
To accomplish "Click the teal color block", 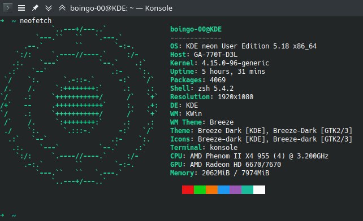I will point(248,189).
